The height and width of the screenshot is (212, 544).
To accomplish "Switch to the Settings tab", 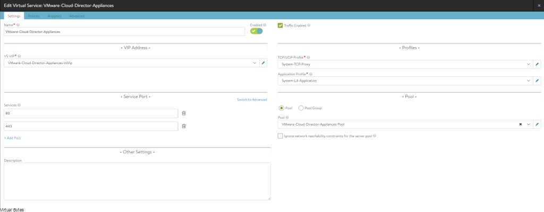I will (x=14, y=16).
